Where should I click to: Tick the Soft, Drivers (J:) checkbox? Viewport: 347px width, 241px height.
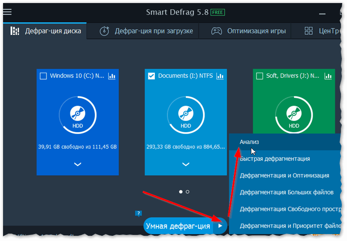coord(259,76)
